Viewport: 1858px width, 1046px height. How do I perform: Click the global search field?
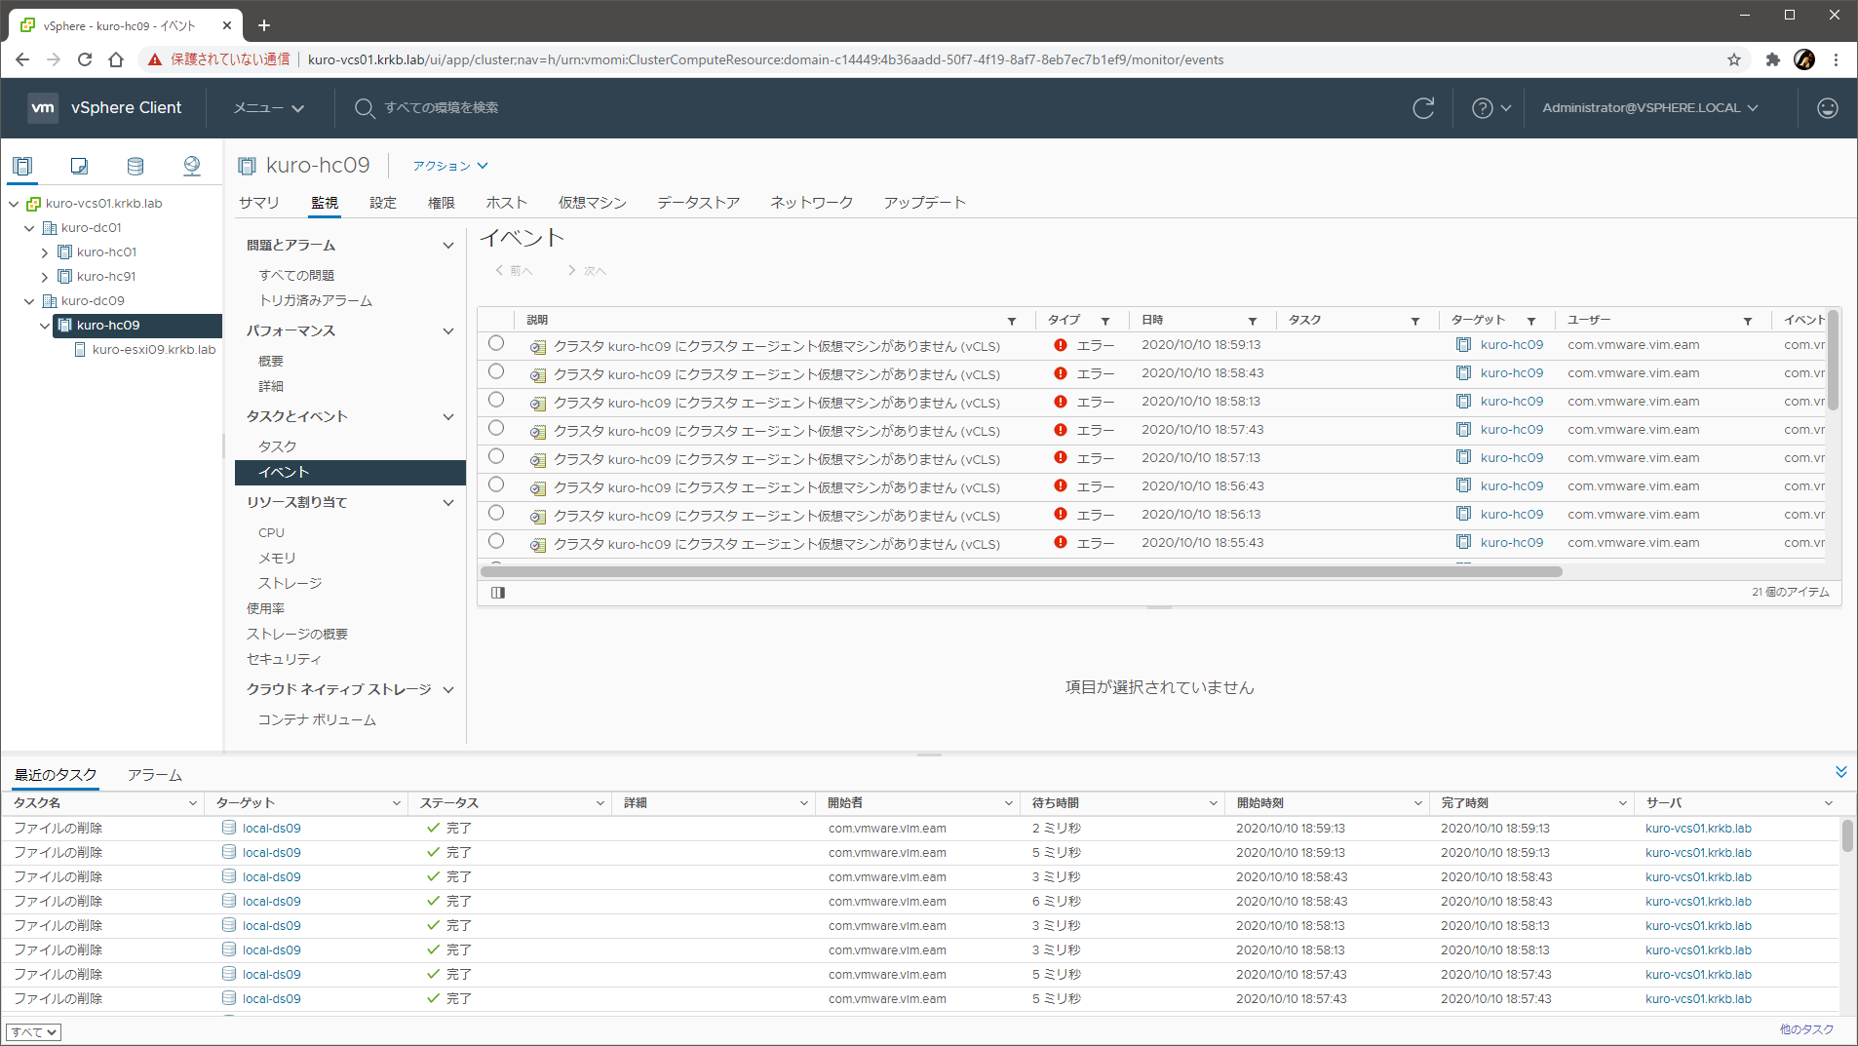[x=441, y=108]
